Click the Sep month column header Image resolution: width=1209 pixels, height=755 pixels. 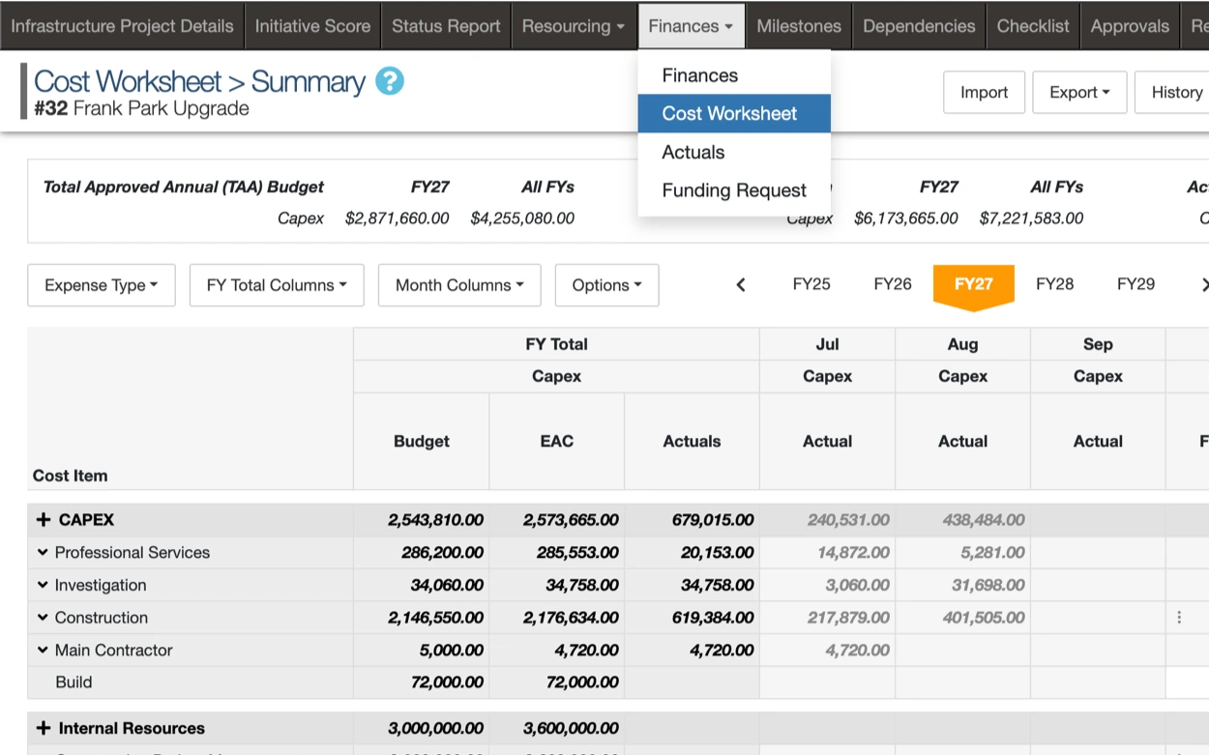point(1099,344)
